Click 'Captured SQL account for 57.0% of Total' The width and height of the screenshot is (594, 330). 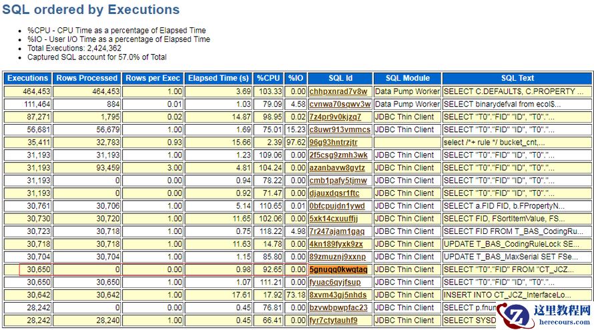(x=97, y=57)
